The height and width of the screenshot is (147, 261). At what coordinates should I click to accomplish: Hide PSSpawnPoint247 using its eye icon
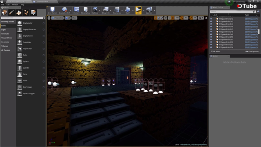(x=211, y=29)
